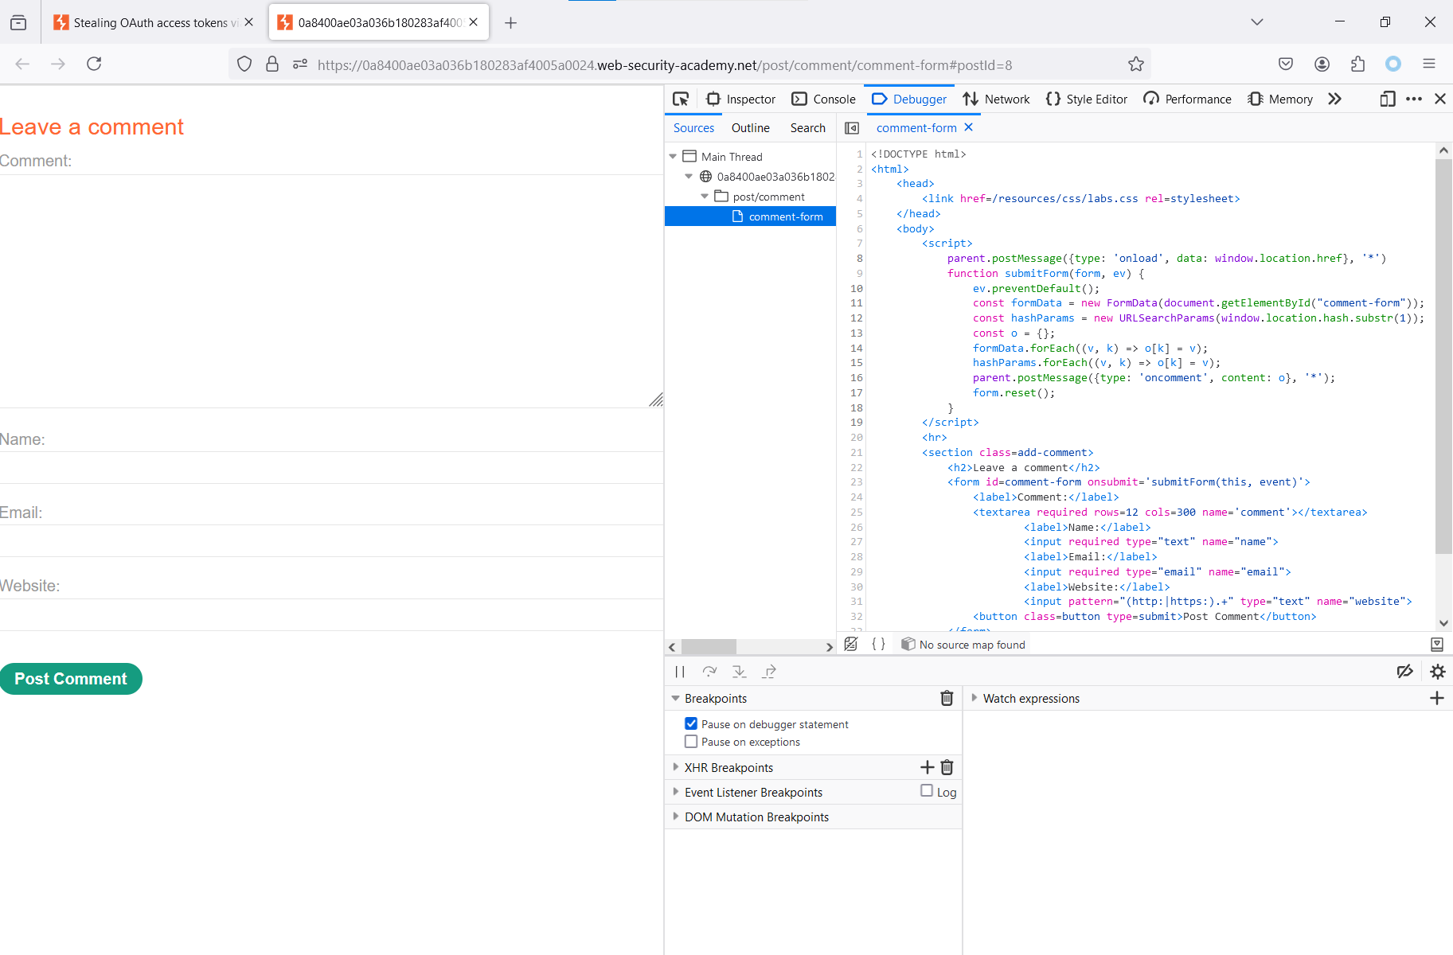
Task: Close the comment-form source tab
Action: (x=968, y=127)
